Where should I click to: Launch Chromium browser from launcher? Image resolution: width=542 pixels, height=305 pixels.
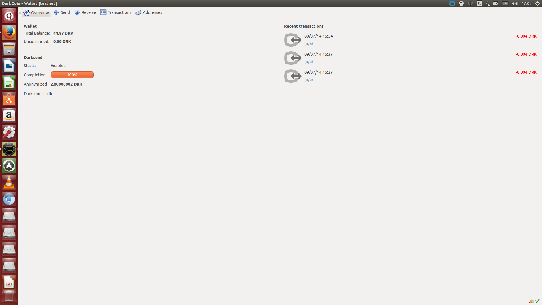[x=9, y=199]
